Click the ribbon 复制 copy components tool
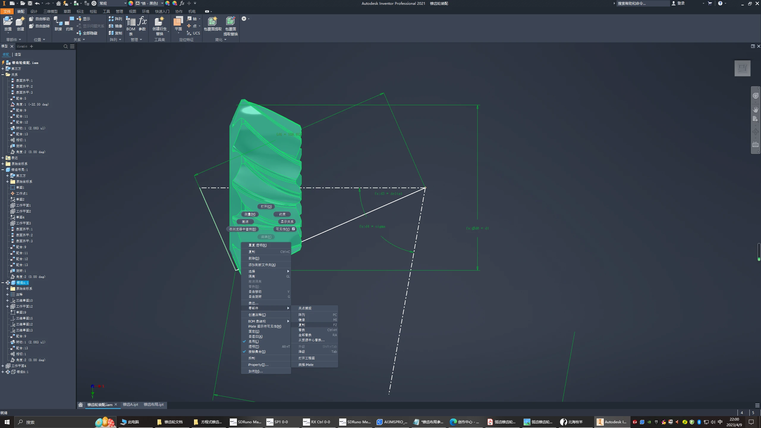The width and height of the screenshot is (761, 428). coord(115,33)
